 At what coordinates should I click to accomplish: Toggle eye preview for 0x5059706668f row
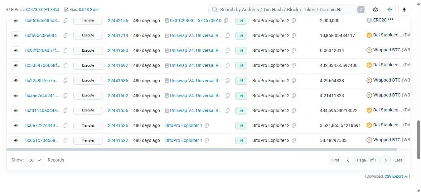pyautogui.click(x=16, y=66)
